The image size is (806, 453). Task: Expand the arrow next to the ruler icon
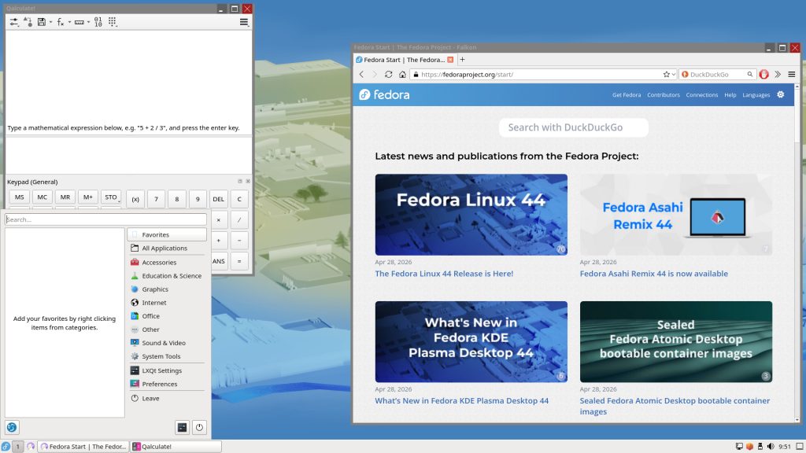(88, 22)
